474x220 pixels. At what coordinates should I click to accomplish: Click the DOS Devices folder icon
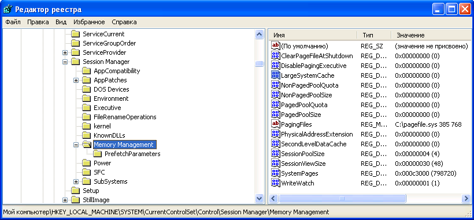(87, 89)
